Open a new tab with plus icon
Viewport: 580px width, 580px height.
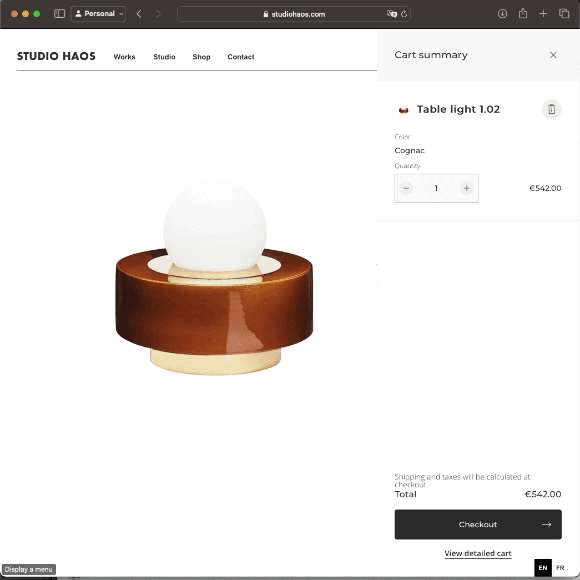click(543, 14)
